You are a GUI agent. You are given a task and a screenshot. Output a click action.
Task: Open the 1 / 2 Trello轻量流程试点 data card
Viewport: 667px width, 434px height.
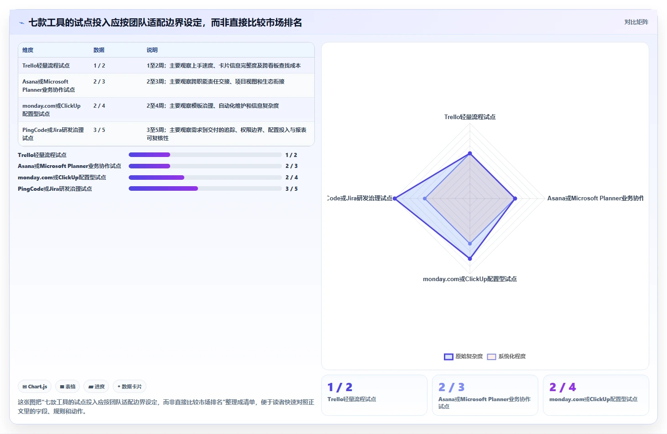click(374, 395)
